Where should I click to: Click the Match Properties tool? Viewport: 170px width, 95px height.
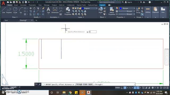[112, 11]
